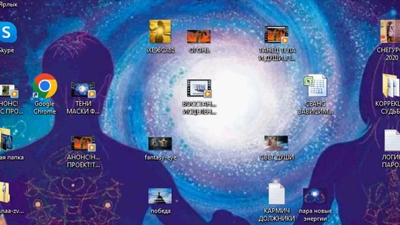This screenshot has height=225, width=400.
Task: Click the 'Google Chrome' icon caption
Action: pos(44,107)
